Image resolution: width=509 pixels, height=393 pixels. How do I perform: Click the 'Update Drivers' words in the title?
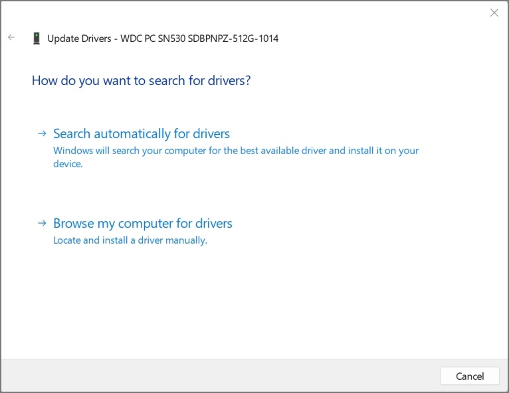[79, 39]
